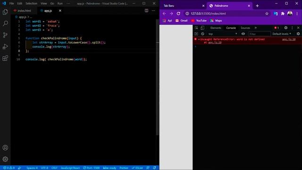The width and height of the screenshot is (302, 170).
Task: Open the Accounts menu in the activity bar
Action: [x=5, y=148]
